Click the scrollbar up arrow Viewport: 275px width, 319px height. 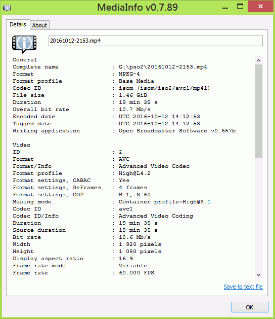259,60
